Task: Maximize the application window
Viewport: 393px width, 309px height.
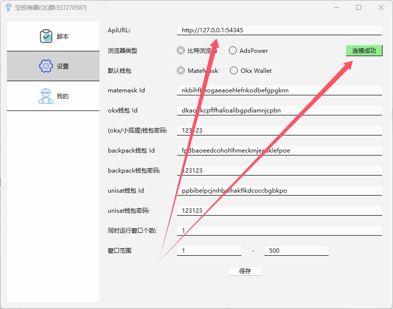Action: (x=359, y=7)
